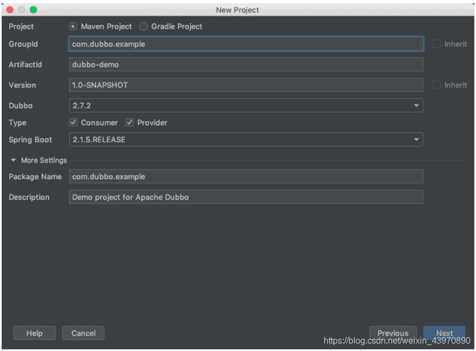This screenshot has width=476, height=351.
Task: Click the ArtifactId field with dubbo-demo
Action: [246, 64]
